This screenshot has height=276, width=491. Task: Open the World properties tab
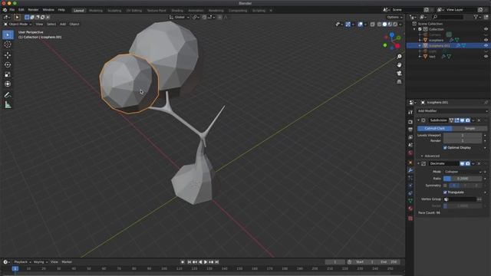coord(410,153)
